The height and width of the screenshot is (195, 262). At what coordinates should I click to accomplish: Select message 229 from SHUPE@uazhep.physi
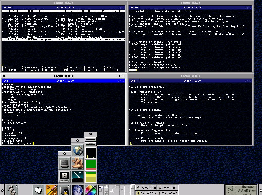[64, 39]
